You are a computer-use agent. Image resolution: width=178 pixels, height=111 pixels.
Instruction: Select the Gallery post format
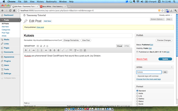click(137, 99)
